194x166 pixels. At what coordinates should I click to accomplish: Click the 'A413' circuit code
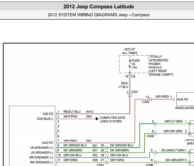click(90, 112)
